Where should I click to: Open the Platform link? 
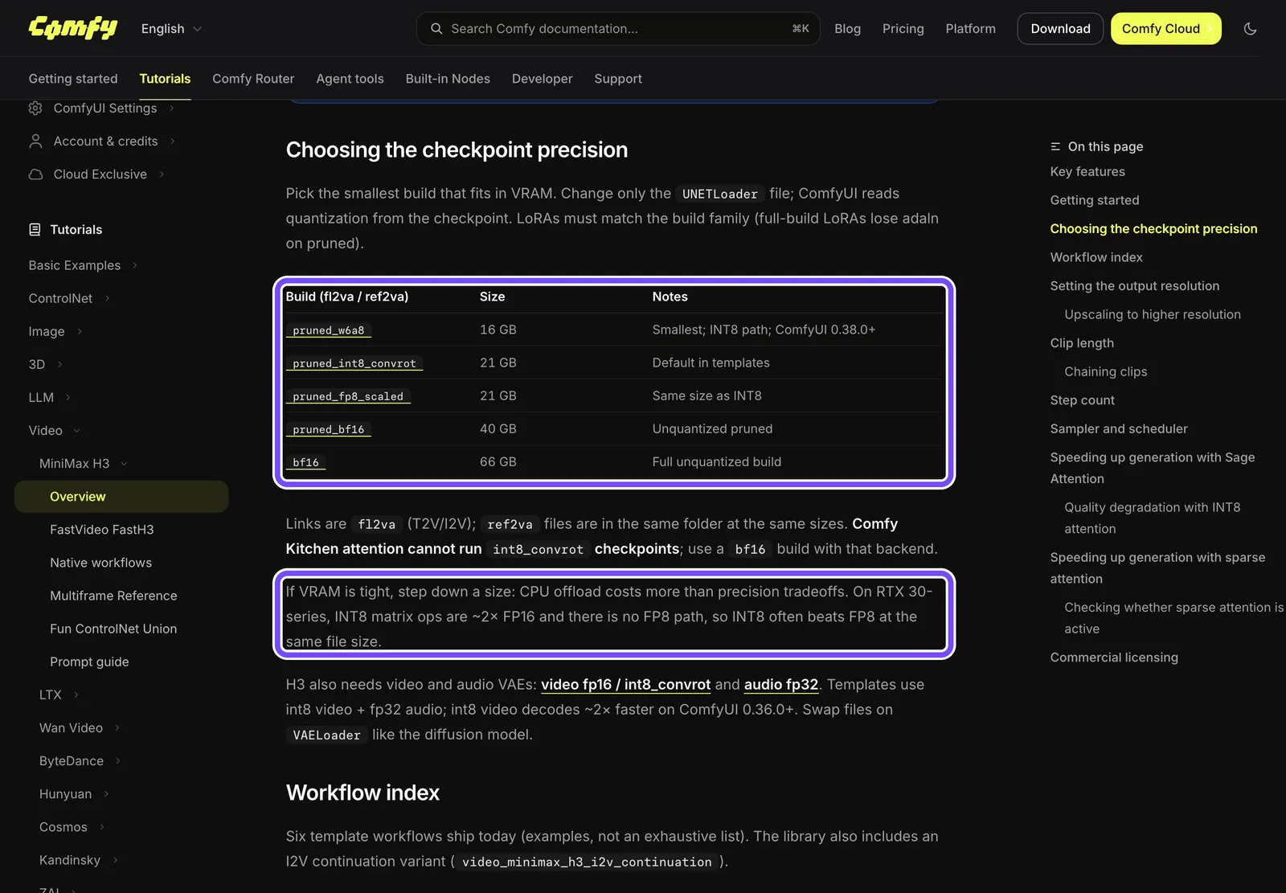(970, 29)
